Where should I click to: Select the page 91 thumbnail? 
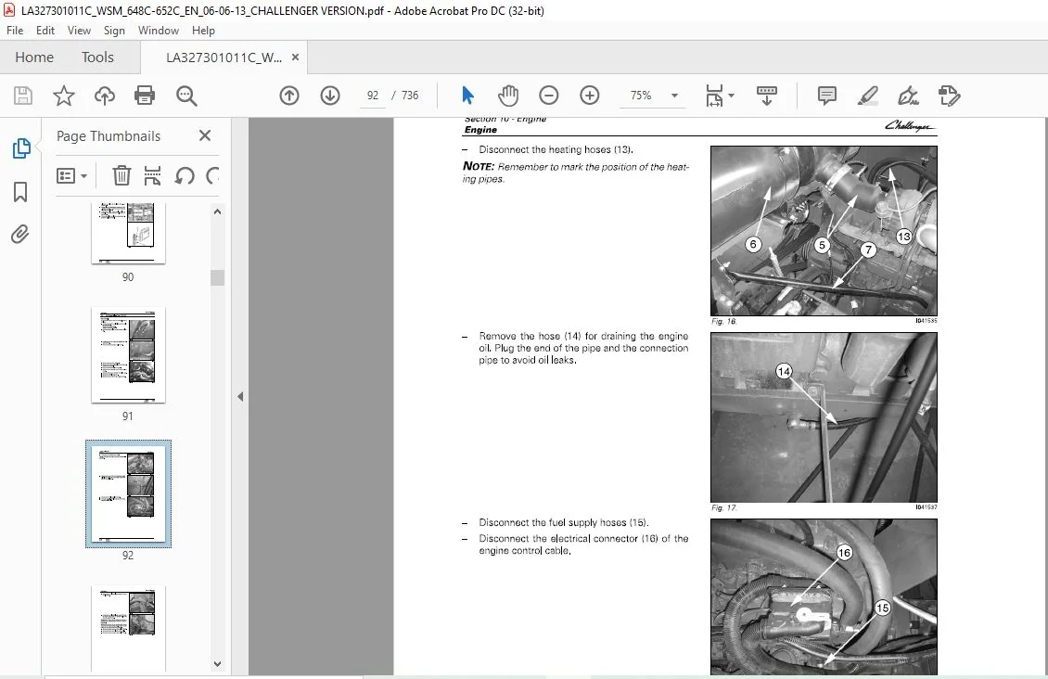128,355
